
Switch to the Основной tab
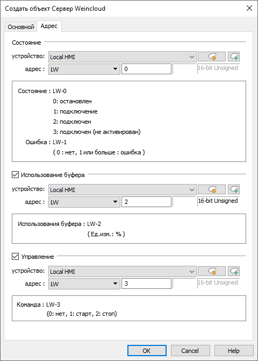point(21,27)
